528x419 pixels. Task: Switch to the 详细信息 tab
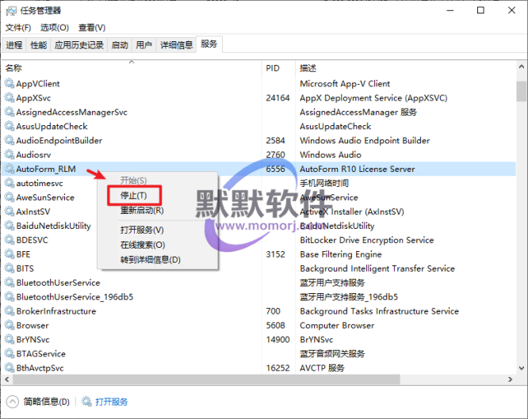tap(176, 45)
